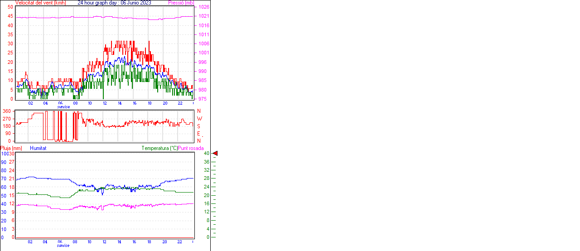Click the 'Velocitat del vent (kmh)' label
Image resolution: width=580 pixels, height=251 pixels.
click(40, 3)
